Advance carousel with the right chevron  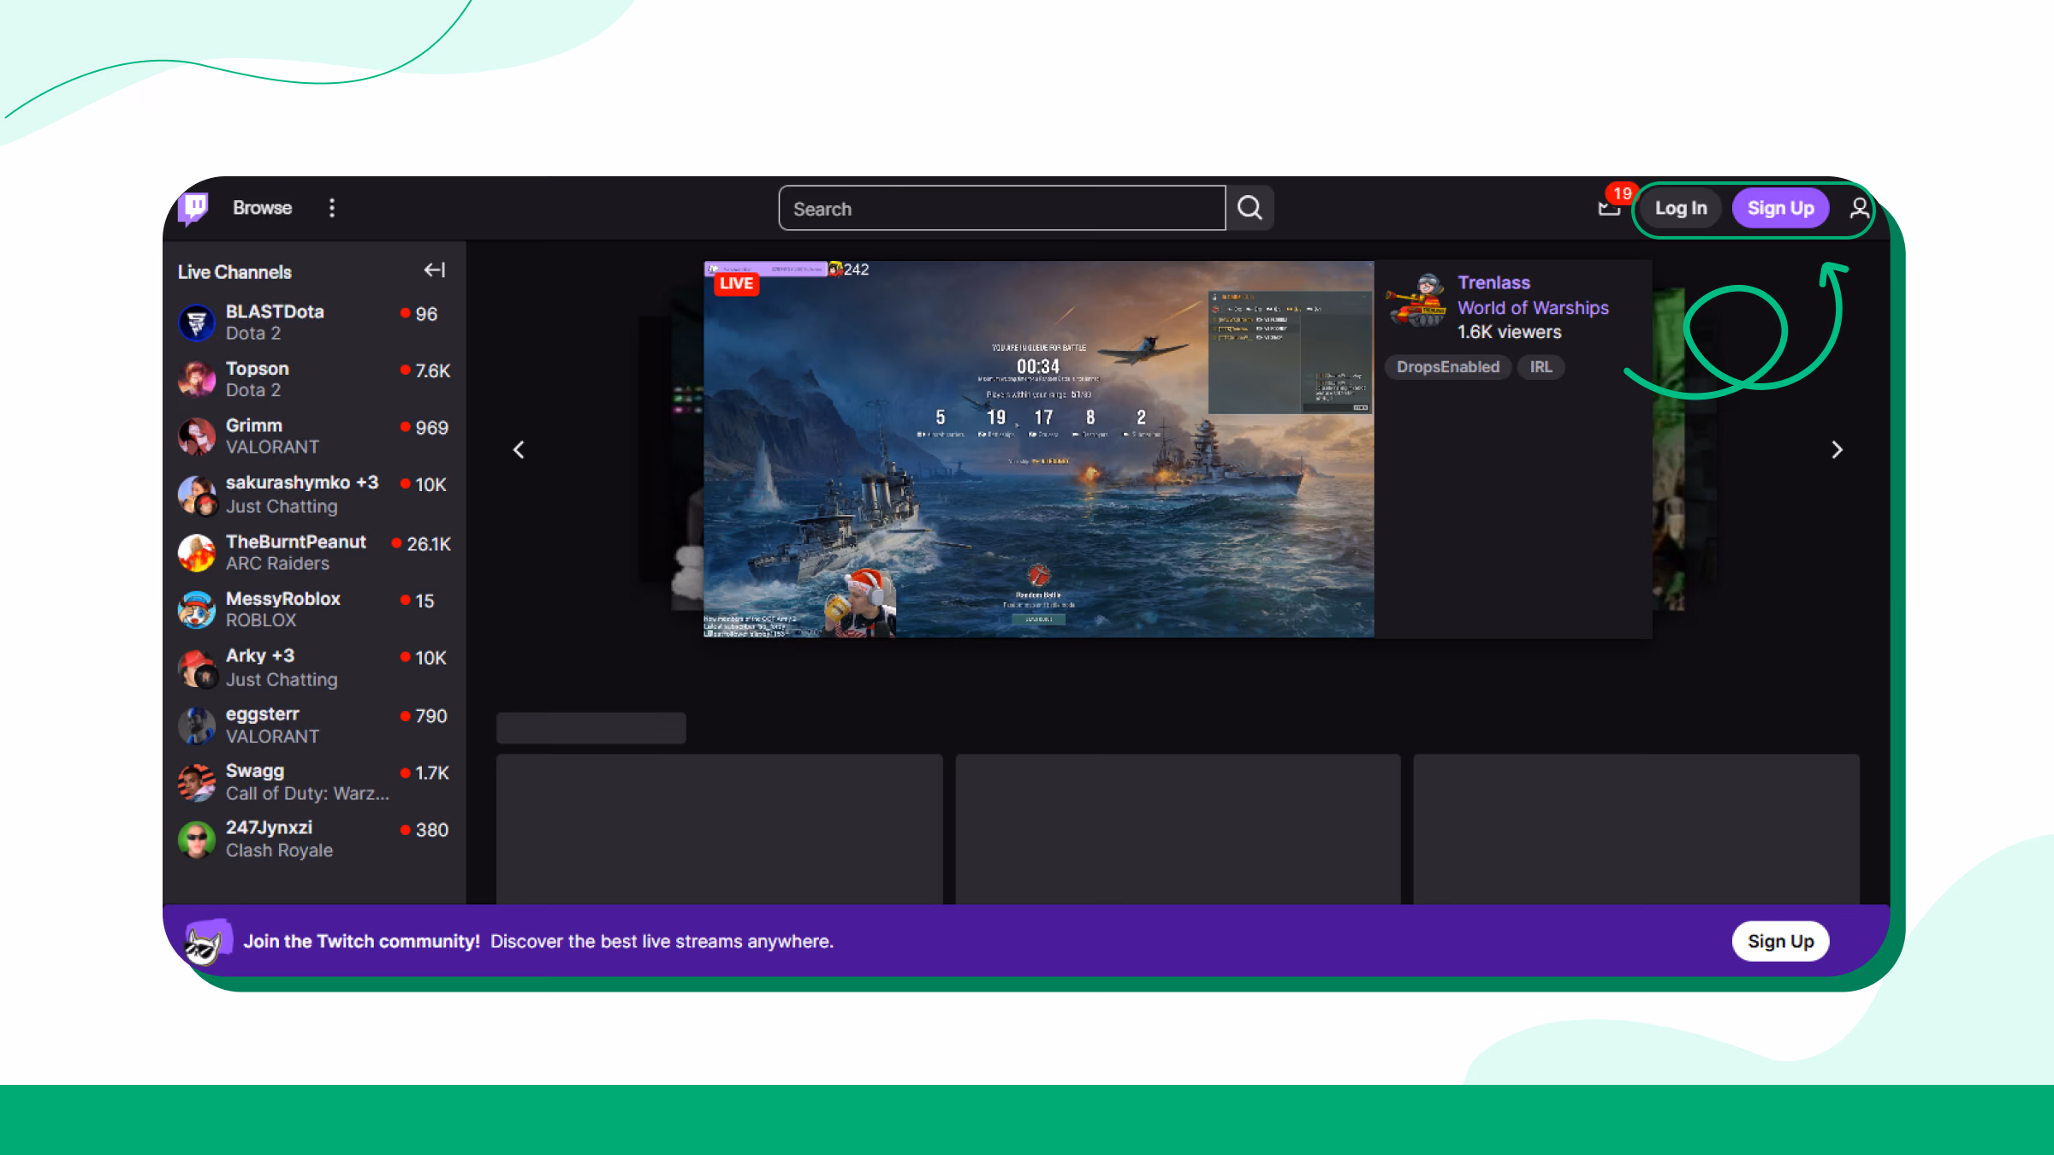(1837, 449)
